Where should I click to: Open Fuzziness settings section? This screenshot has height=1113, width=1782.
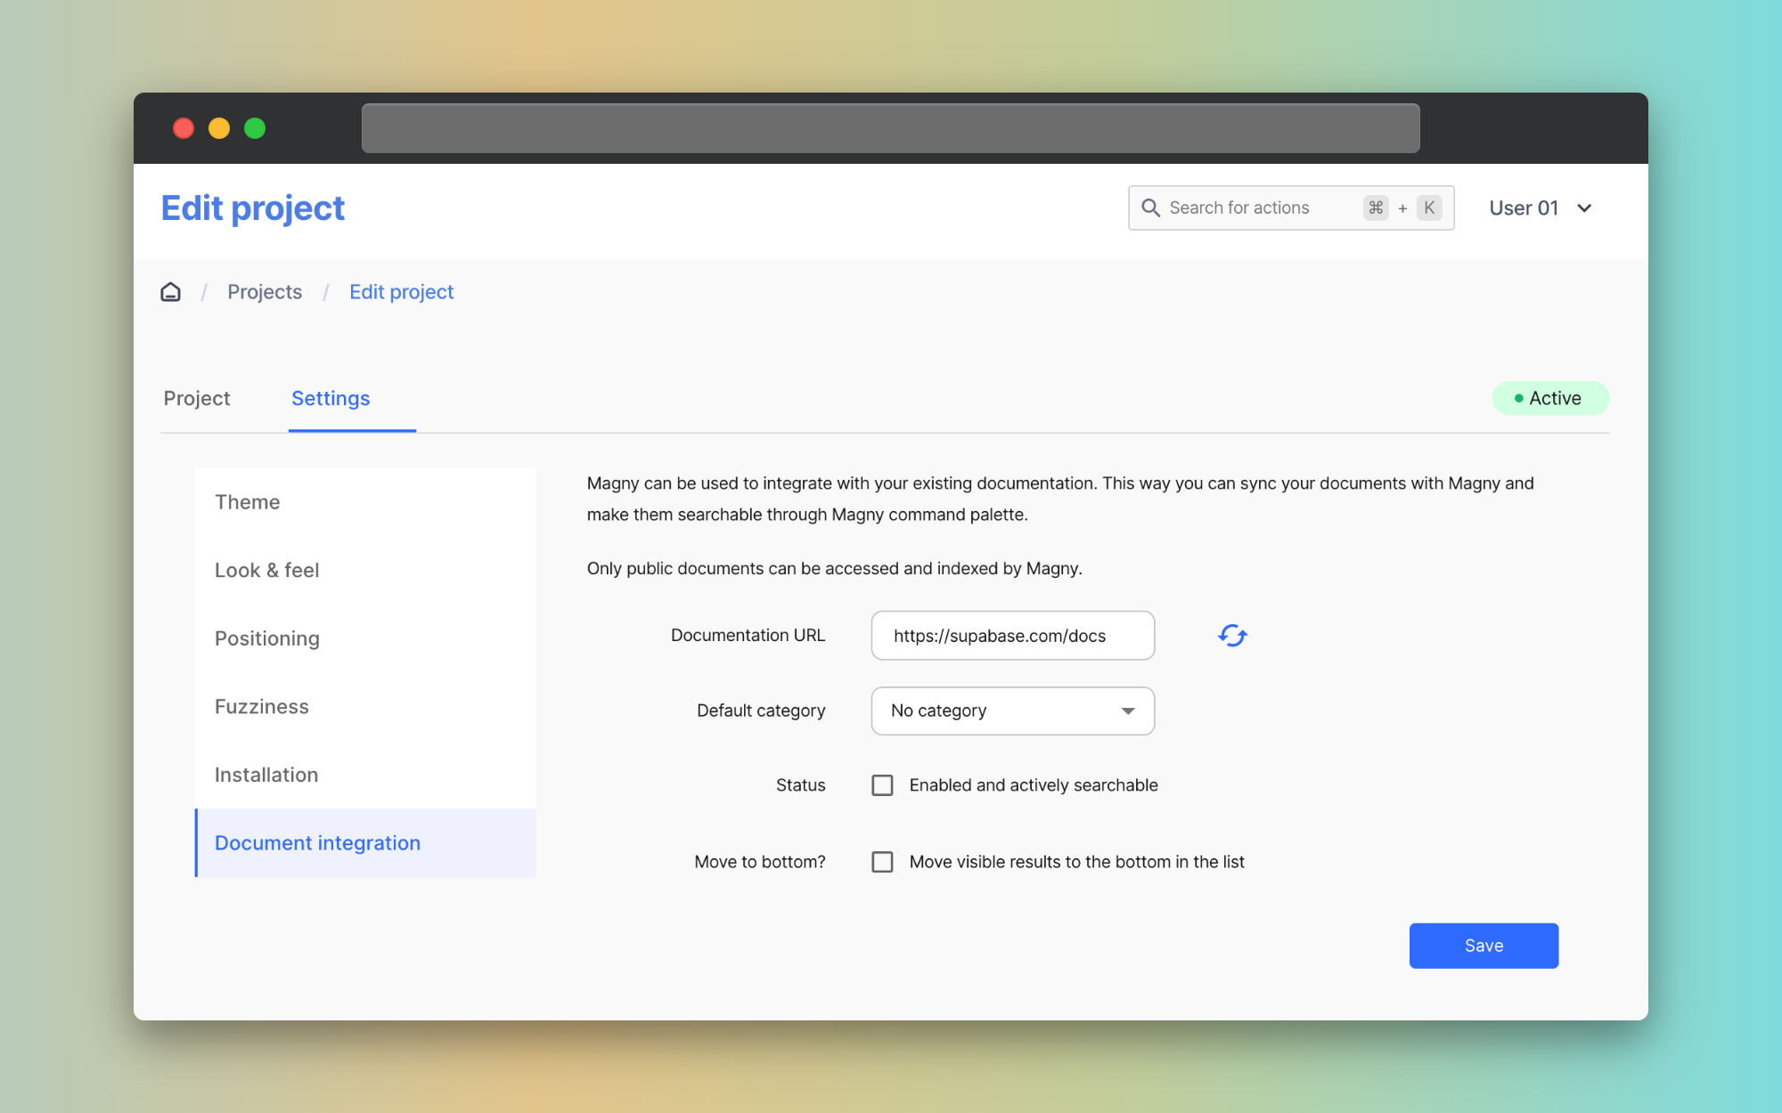365,707
